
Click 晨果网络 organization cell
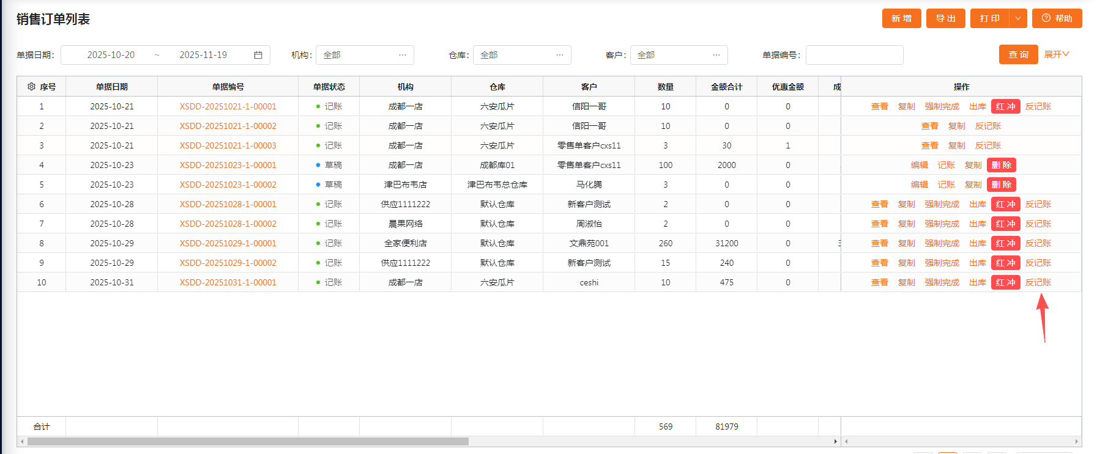pyautogui.click(x=406, y=224)
